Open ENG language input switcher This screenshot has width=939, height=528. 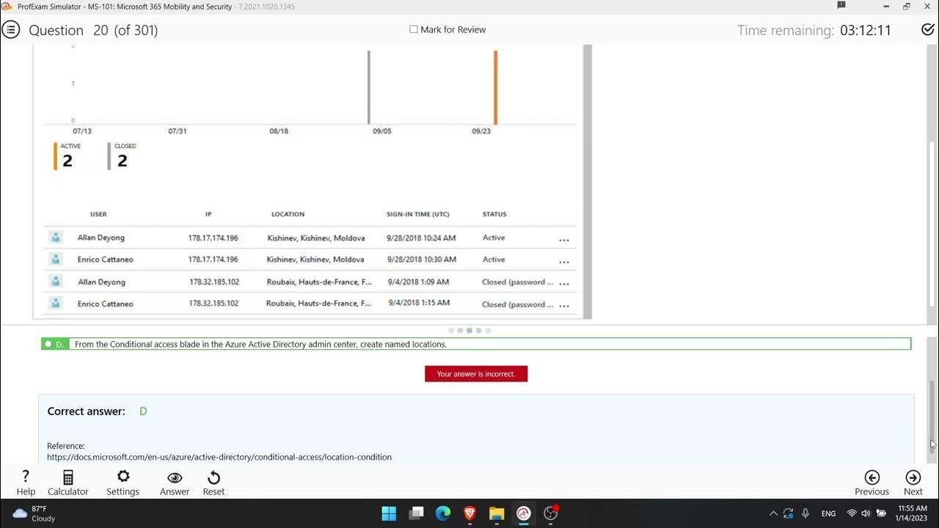coord(828,513)
